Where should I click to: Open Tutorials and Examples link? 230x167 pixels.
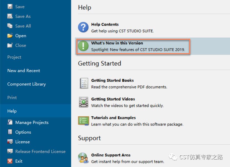click(113, 118)
